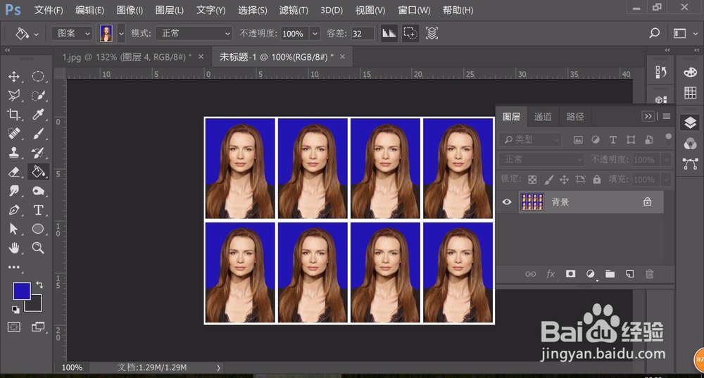
Task: Open the Layers panel flyout menu
Action: pos(667,116)
